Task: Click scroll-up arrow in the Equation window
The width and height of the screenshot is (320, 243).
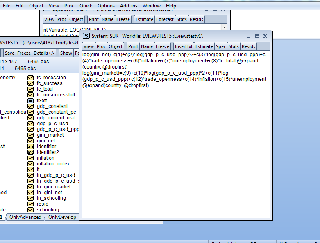Action: point(224,27)
